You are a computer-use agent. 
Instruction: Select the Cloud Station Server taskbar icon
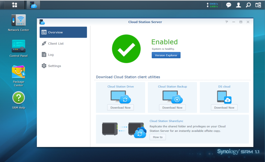click(33, 5)
